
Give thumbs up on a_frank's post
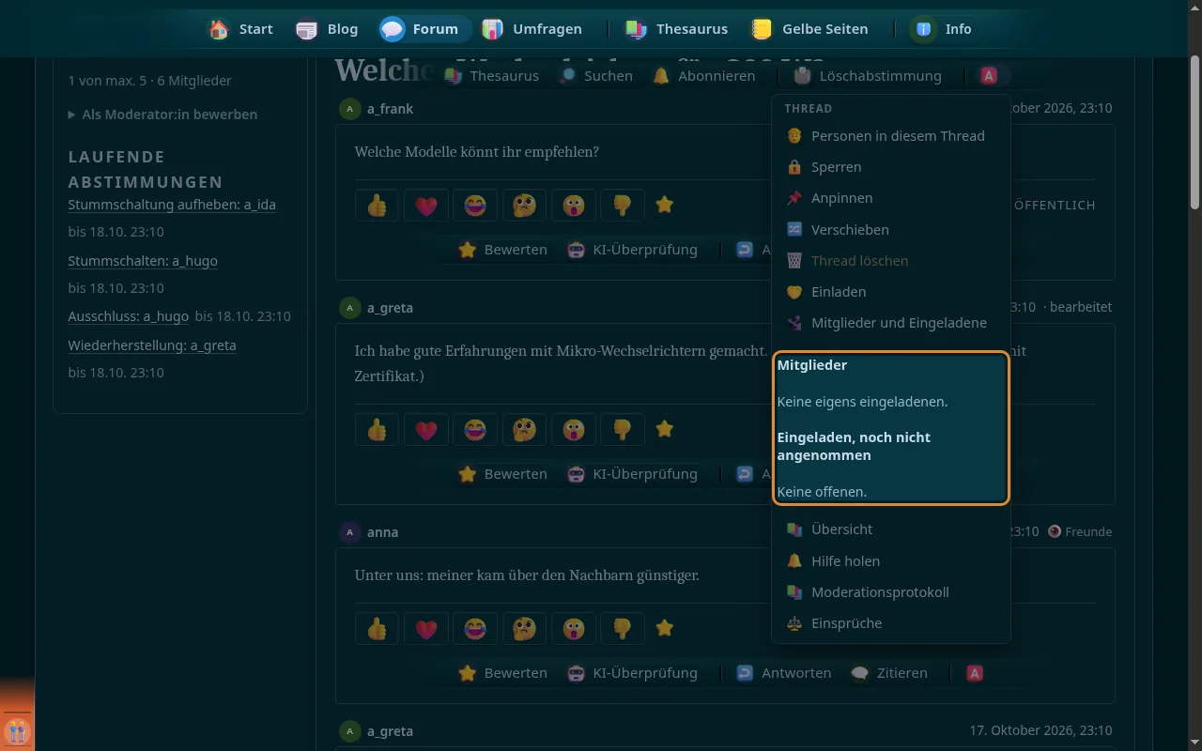pos(378,205)
